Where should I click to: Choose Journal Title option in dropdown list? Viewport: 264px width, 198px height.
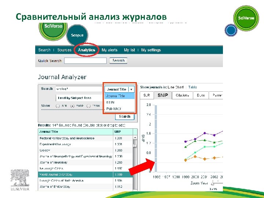coord(120,96)
